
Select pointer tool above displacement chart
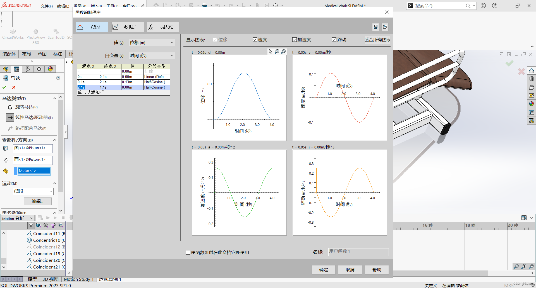[270, 52]
